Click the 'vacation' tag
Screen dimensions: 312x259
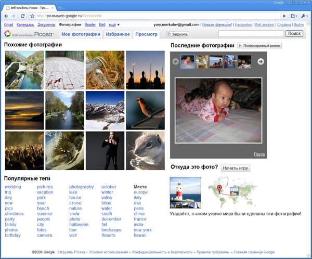click(x=45, y=192)
